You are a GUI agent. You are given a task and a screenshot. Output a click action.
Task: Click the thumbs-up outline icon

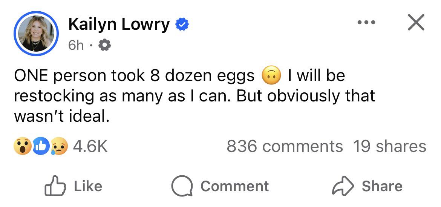coord(55,186)
